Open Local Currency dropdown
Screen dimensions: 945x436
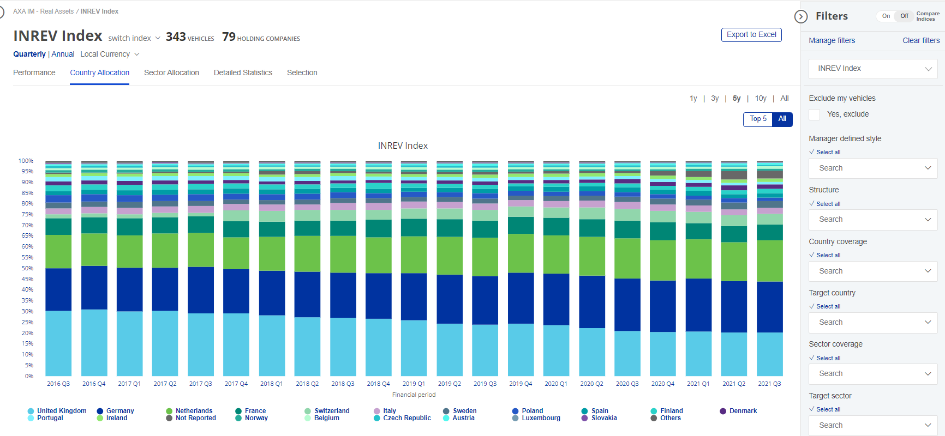[110, 55]
